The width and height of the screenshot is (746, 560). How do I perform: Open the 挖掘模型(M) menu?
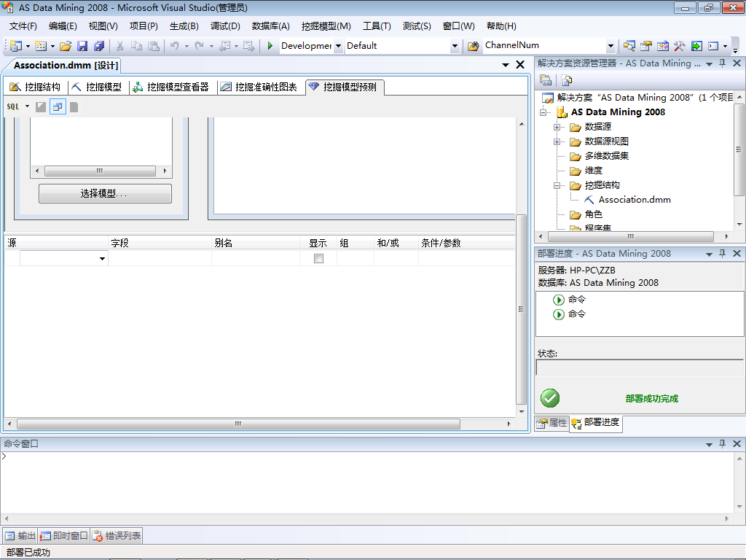tap(326, 26)
